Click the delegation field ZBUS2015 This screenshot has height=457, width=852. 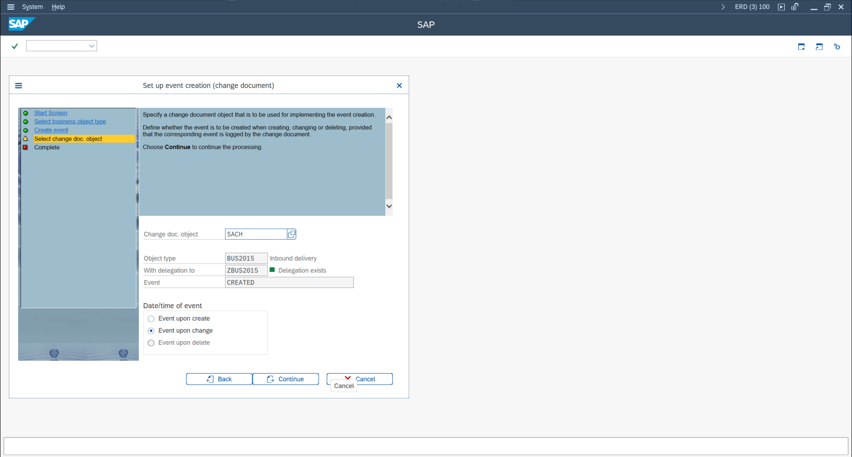[246, 270]
